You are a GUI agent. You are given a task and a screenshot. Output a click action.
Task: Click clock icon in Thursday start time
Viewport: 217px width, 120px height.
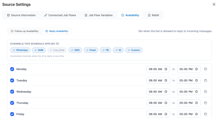click(x=166, y=103)
